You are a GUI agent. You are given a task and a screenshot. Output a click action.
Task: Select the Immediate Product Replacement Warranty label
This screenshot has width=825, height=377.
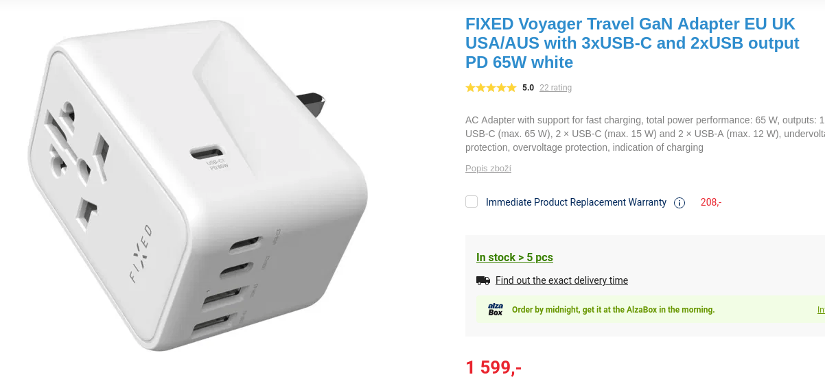pyautogui.click(x=576, y=202)
